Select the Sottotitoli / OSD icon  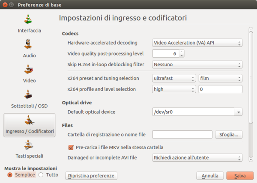point(29,94)
